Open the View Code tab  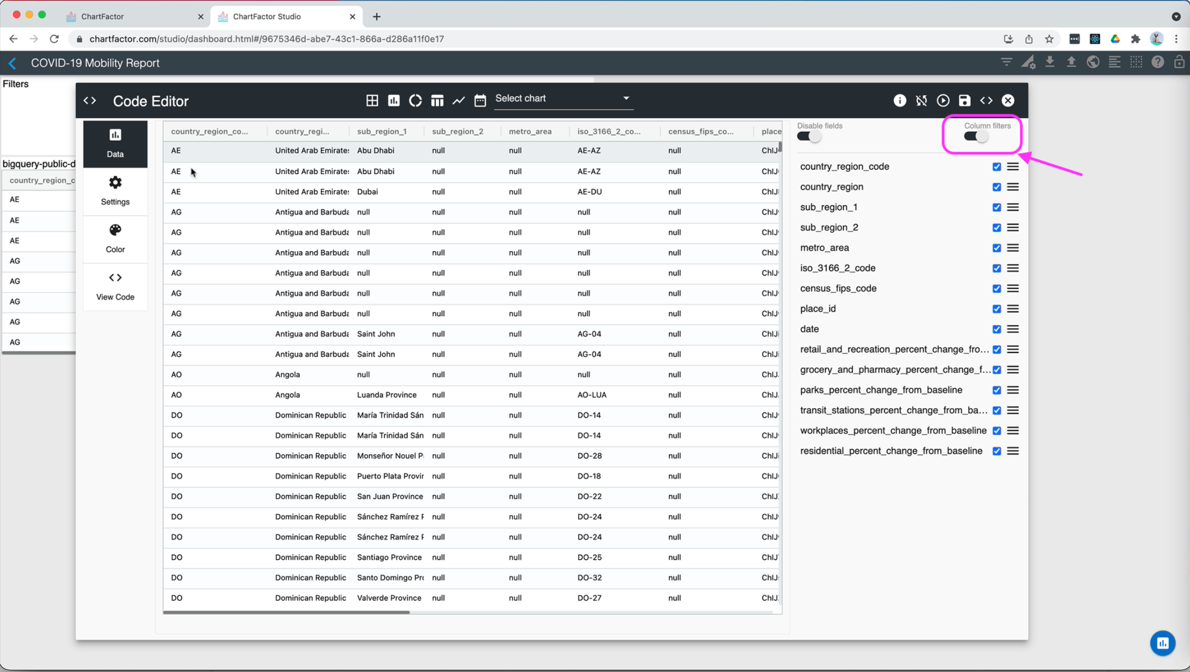[x=115, y=286]
